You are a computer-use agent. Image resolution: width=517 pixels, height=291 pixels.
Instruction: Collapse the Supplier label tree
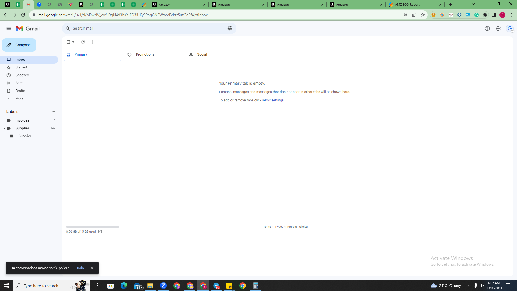tap(4, 128)
